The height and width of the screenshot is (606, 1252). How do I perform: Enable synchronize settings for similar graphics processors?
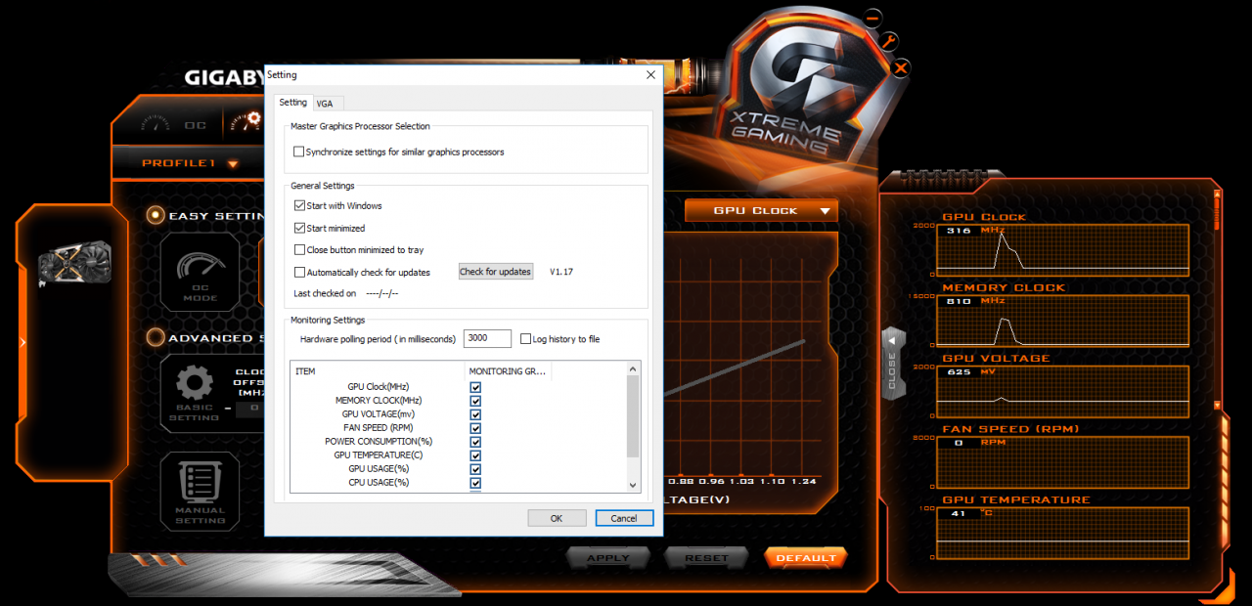(299, 151)
